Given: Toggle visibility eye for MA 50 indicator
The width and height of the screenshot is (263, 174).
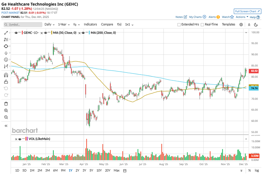Looking at the screenshot, I should click(x=45, y=33).
